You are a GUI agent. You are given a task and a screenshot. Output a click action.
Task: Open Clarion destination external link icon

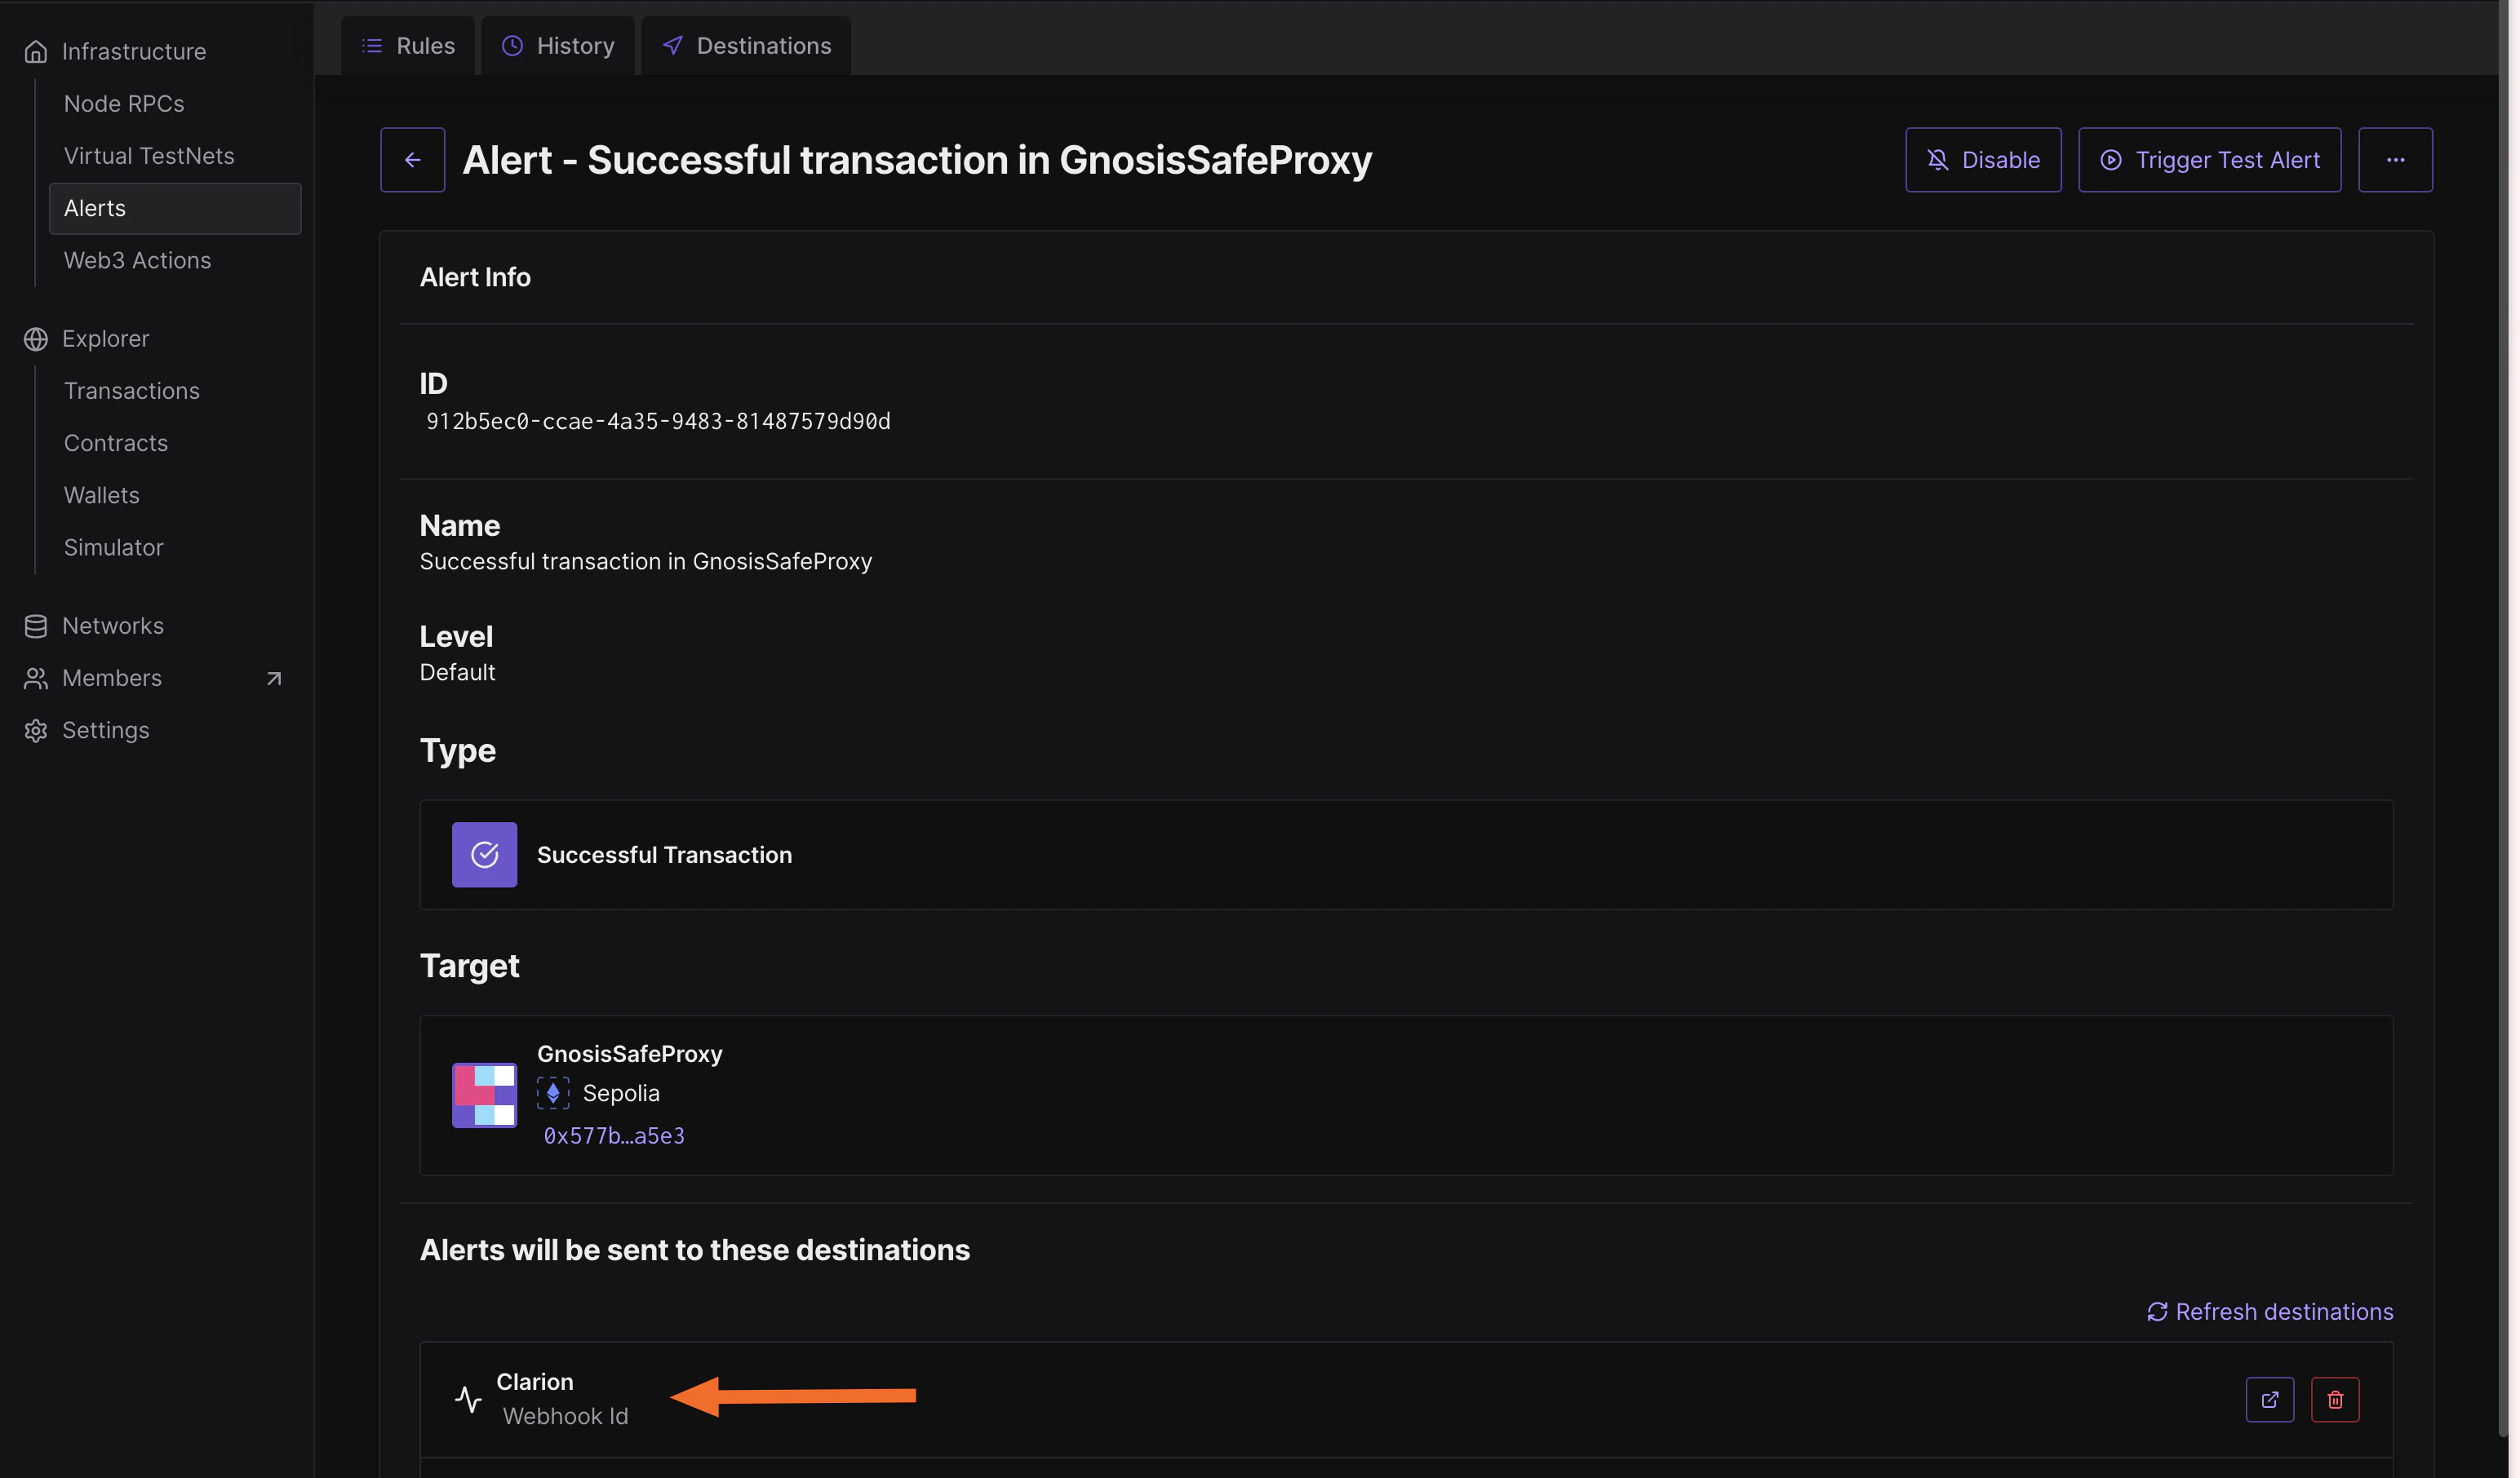(2269, 1399)
